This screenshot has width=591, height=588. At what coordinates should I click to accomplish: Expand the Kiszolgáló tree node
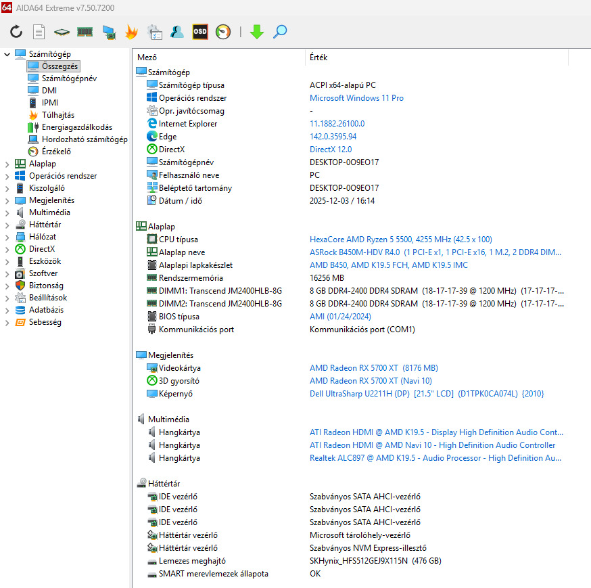(x=7, y=188)
